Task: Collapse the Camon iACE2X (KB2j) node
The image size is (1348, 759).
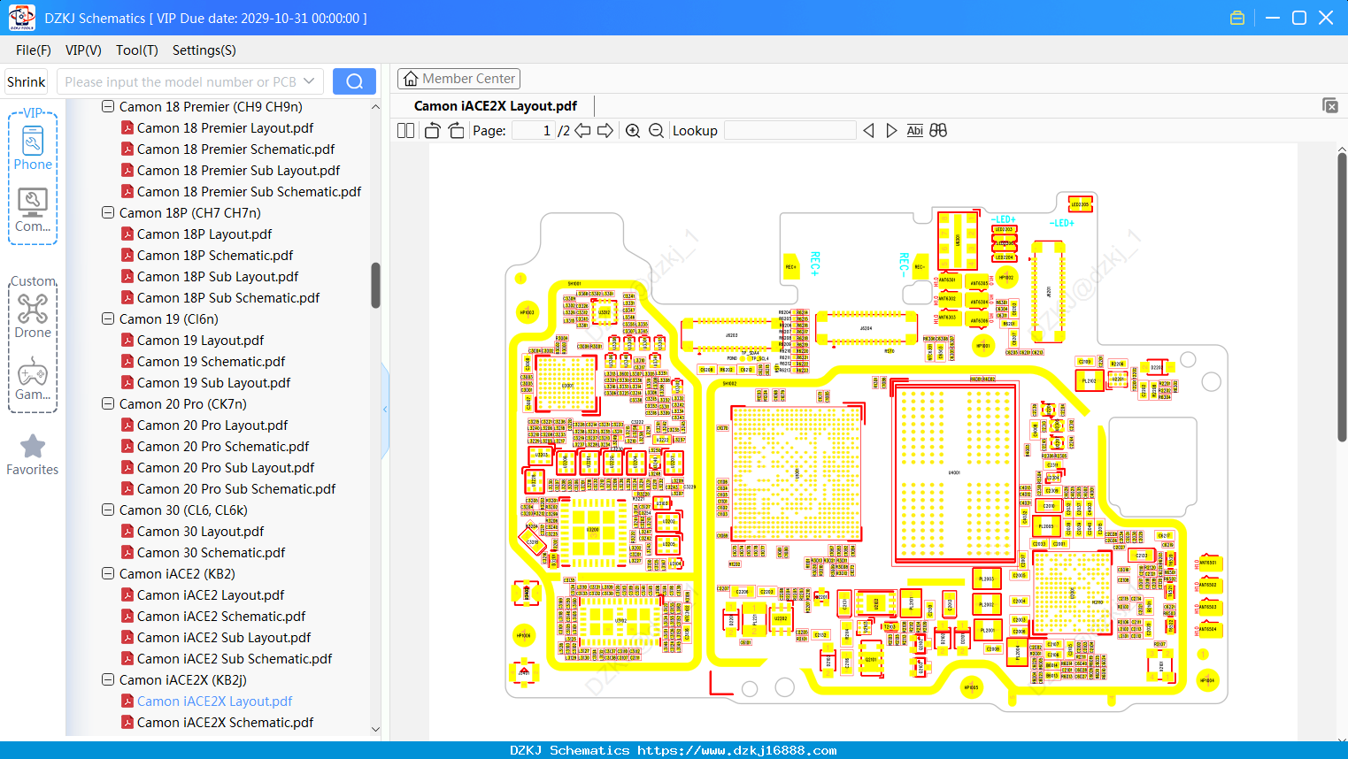Action: [x=108, y=680]
